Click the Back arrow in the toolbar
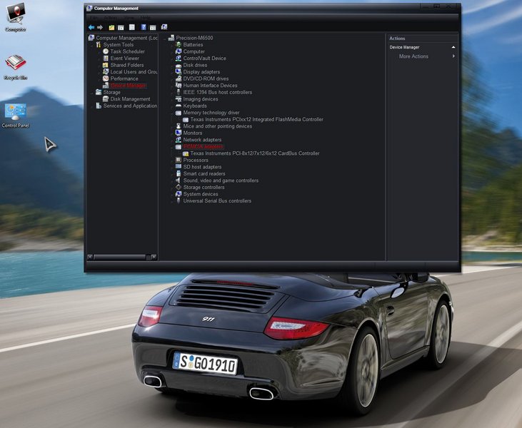522x428 pixels. 91,27
